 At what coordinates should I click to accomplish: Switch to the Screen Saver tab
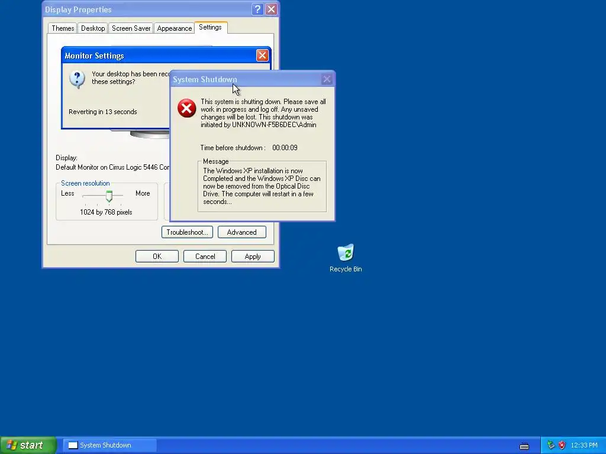(x=131, y=28)
